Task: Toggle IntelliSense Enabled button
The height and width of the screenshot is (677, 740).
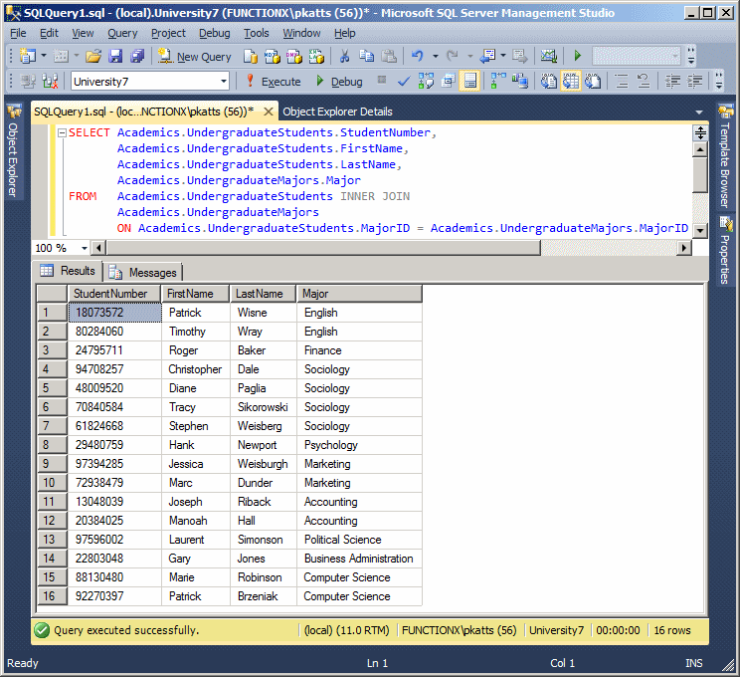Action: [x=469, y=82]
